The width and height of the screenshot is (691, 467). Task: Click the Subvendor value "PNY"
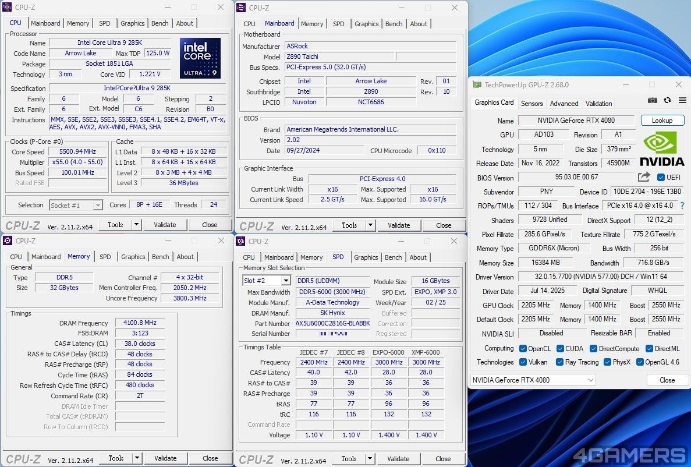[547, 192]
